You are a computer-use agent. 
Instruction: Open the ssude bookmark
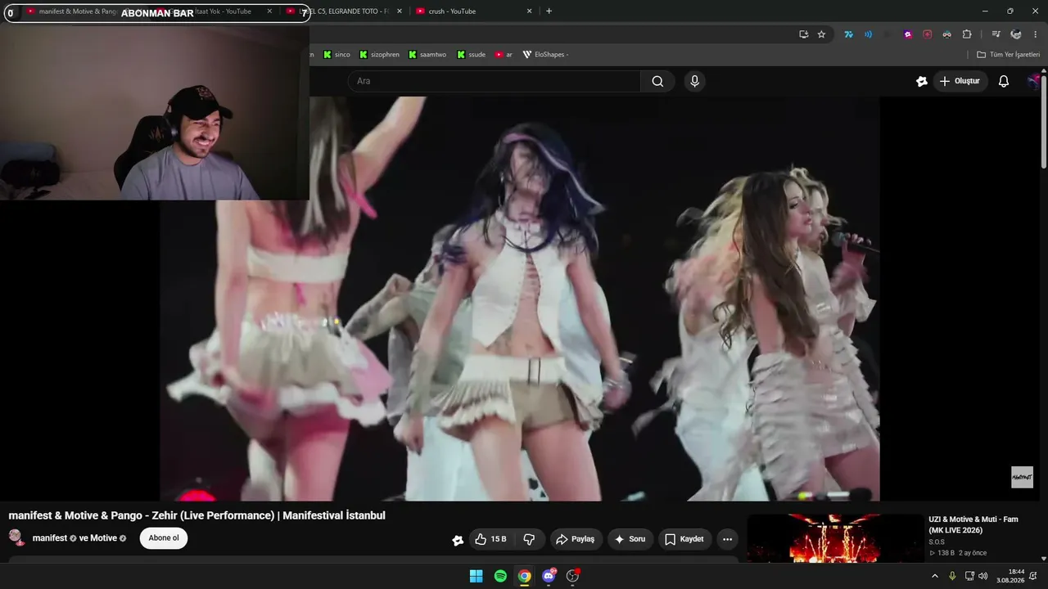pos(472,55)
